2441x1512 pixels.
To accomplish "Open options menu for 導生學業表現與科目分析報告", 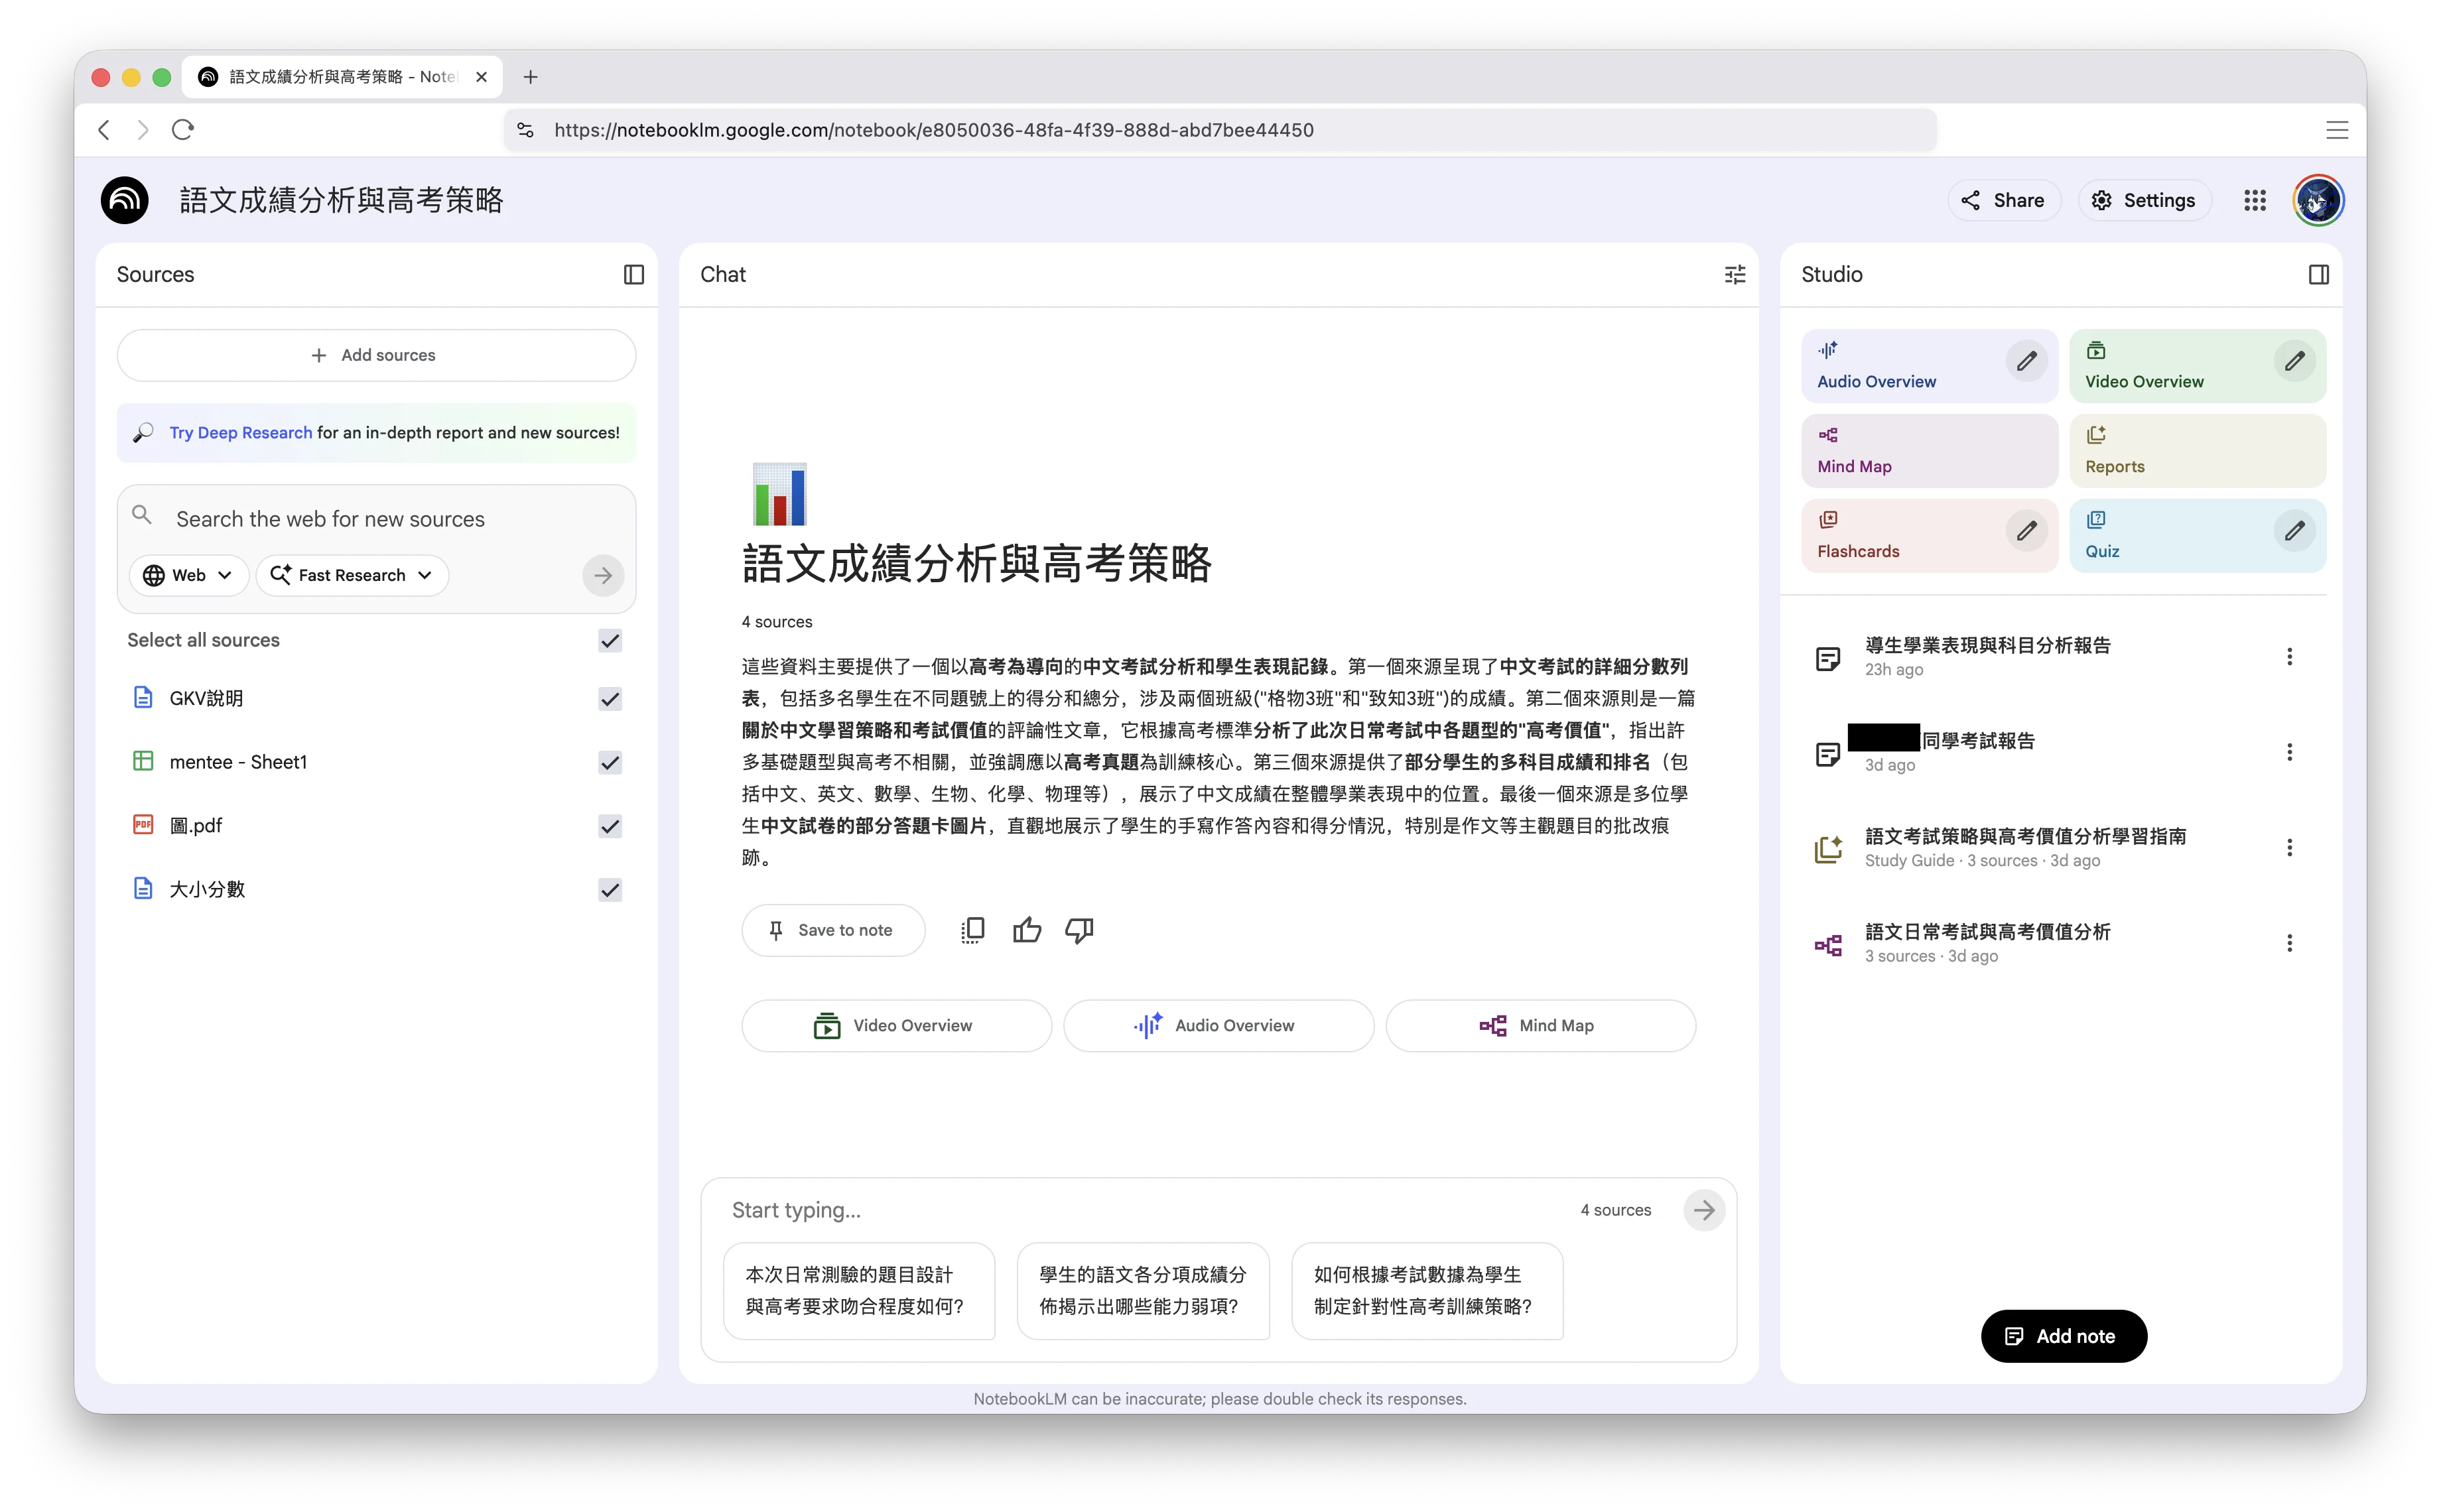I will tap(2289, 657).
